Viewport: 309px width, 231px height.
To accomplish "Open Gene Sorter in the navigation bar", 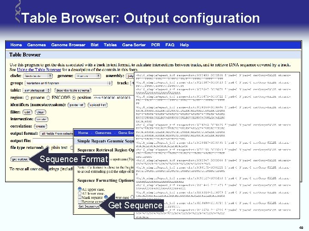I will coord(134,45).
